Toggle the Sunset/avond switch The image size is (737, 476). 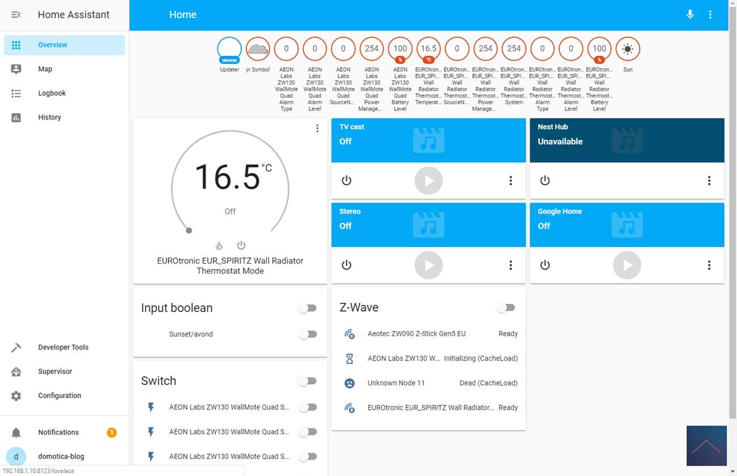tap(308, 335)
